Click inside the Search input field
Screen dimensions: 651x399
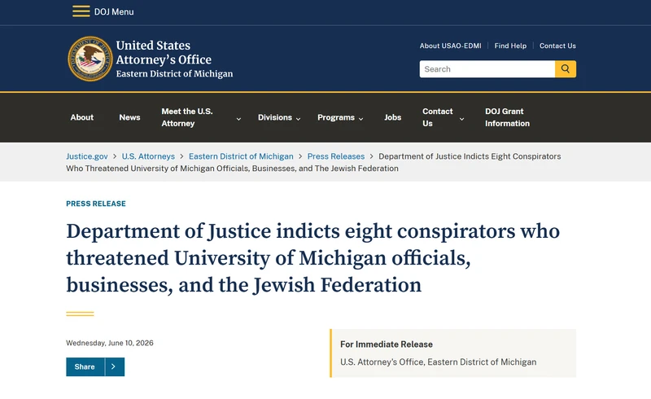[487, 69]
